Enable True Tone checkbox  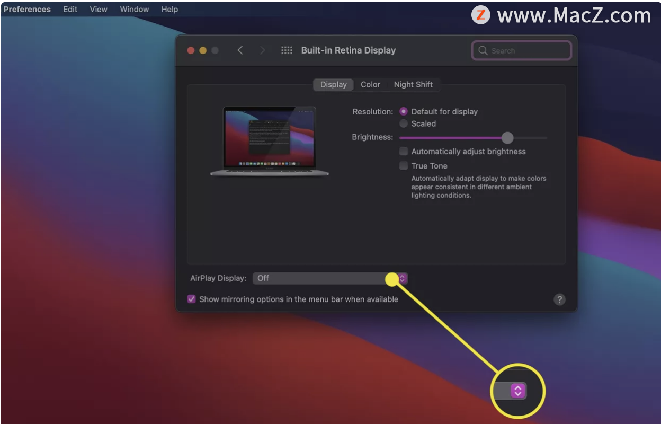(x=404, y=166)
